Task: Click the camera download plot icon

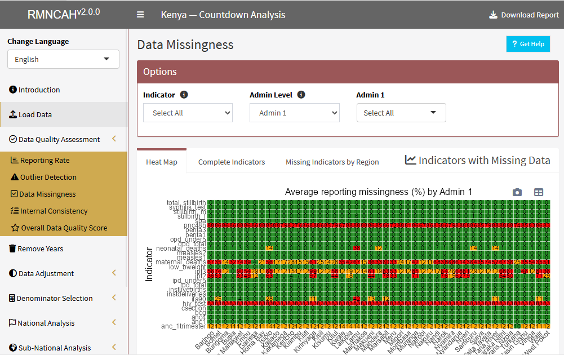Action: click(x=517, y=192)
